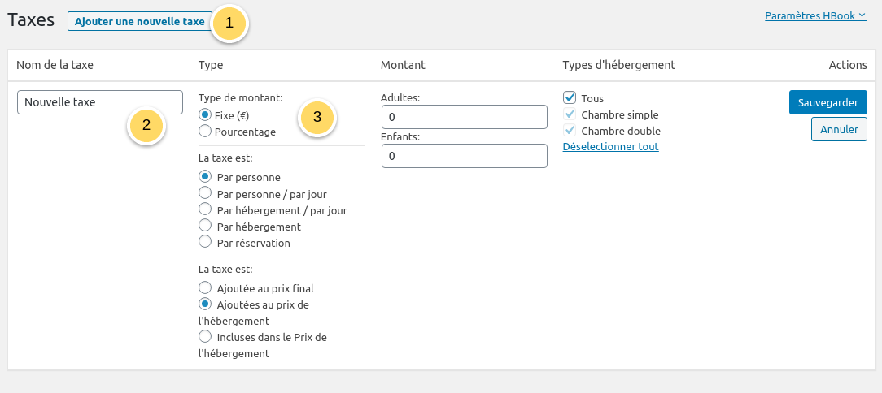The height and width of the screenshot is (393, 882).
Task: Select Incluses dans le Prix de l'hébergement
Action: [x=205, y=336]
